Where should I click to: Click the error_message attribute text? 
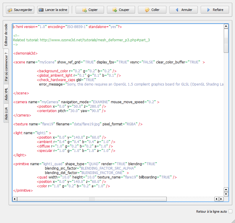(x=51, y=84)
